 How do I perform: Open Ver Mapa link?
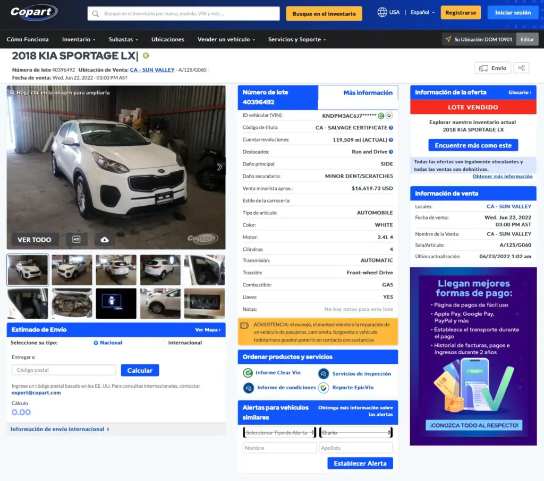point(208,330)
